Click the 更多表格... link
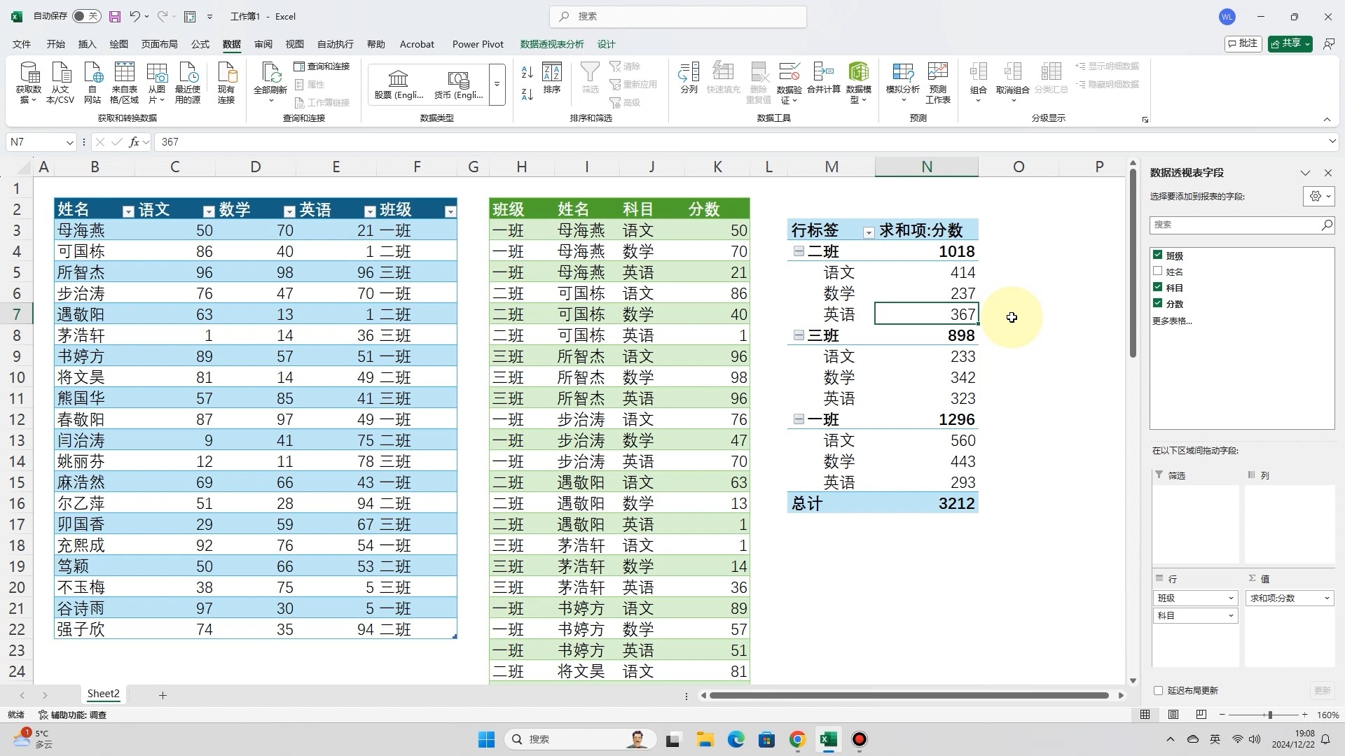Image resolution: width=1345 pixels, height=756 pixels. tap(1171, 321)
